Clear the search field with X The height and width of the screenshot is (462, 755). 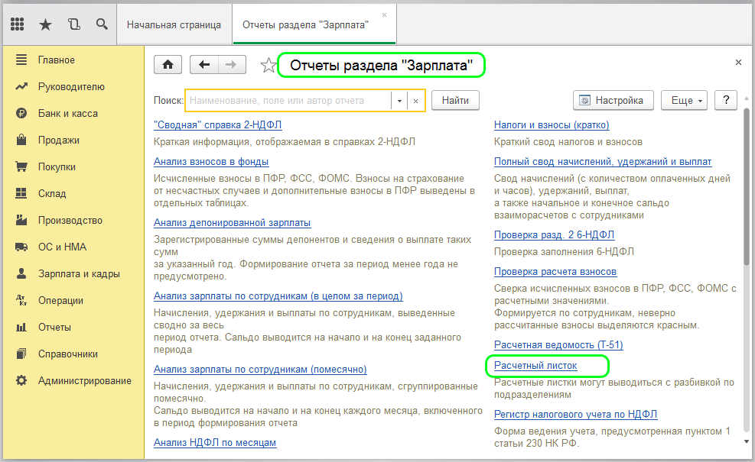[x=415, y=101]
